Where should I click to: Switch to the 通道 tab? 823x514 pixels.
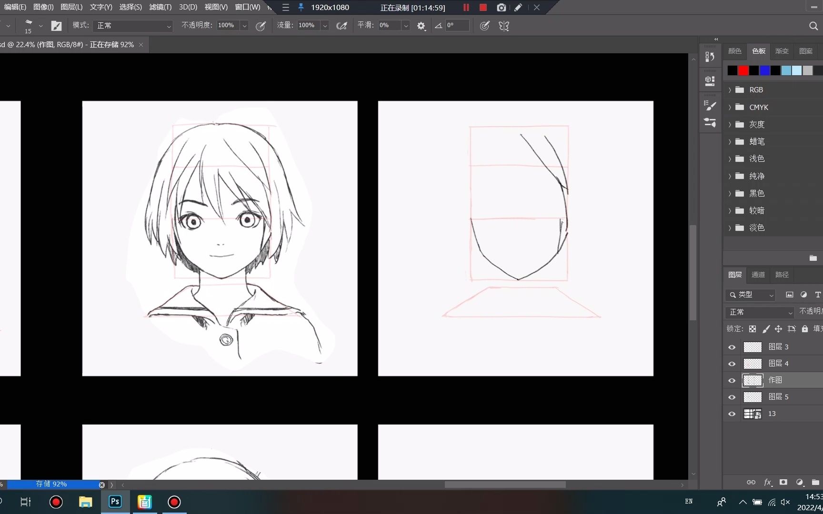click(758, 275)
